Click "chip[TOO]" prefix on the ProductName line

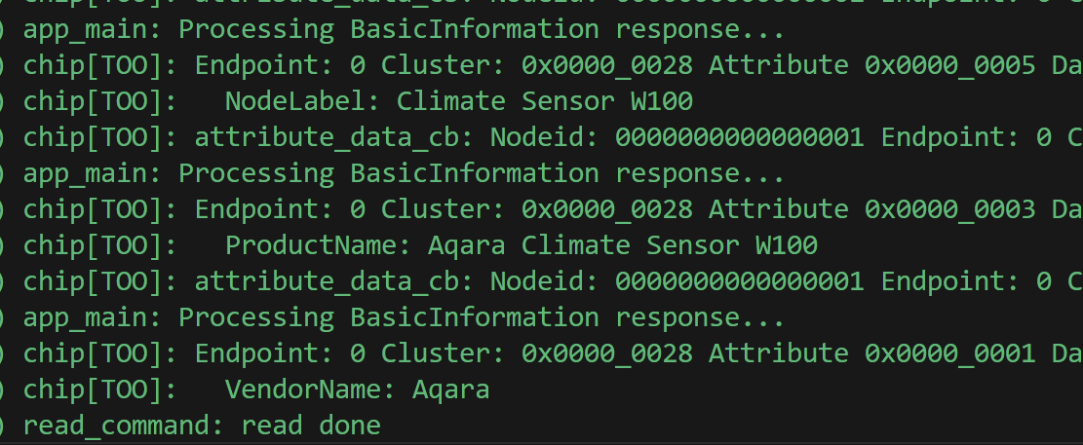click(x=93, y=245)
